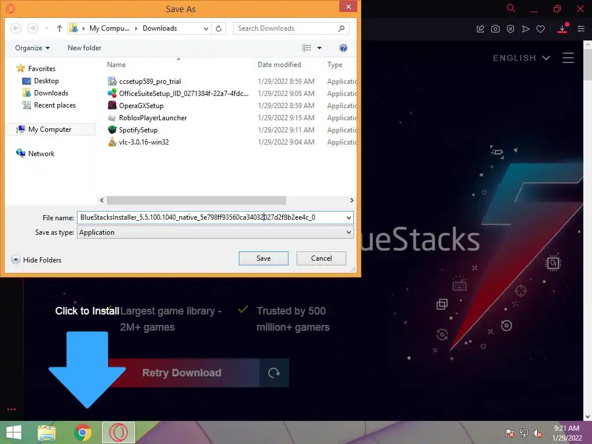
Task: Select My Computer in the navigation pane
Action: [50, 129]
